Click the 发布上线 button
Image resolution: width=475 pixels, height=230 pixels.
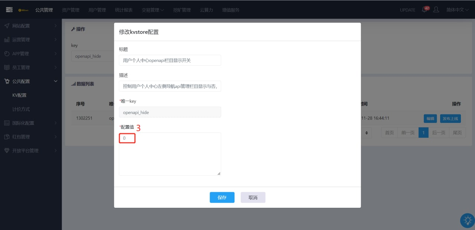click(x=451, y=119)
